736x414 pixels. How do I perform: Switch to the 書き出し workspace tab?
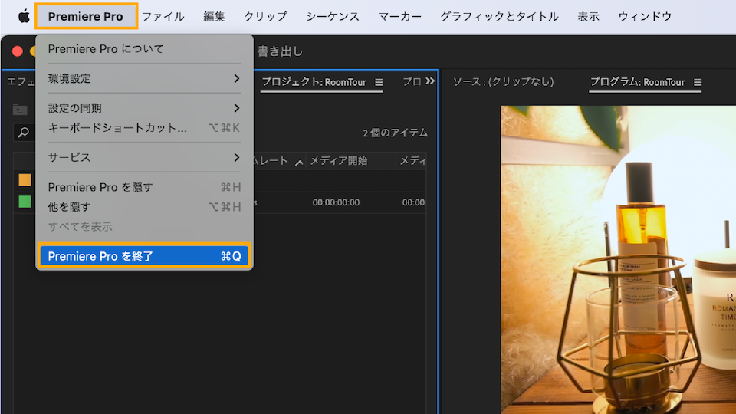coord(280,51)
